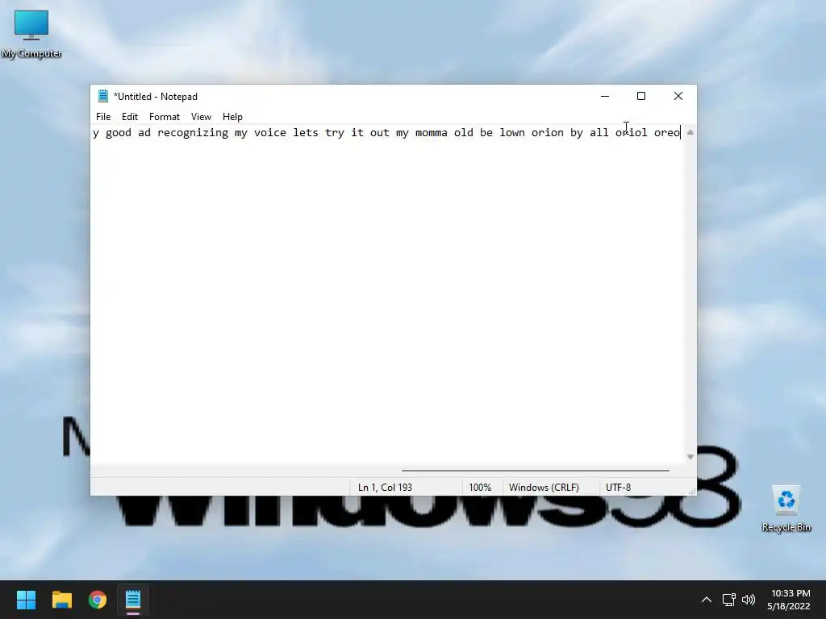Open the network status tray icon
The height and width of the screenshot is (619, 826).
(728, 600)
